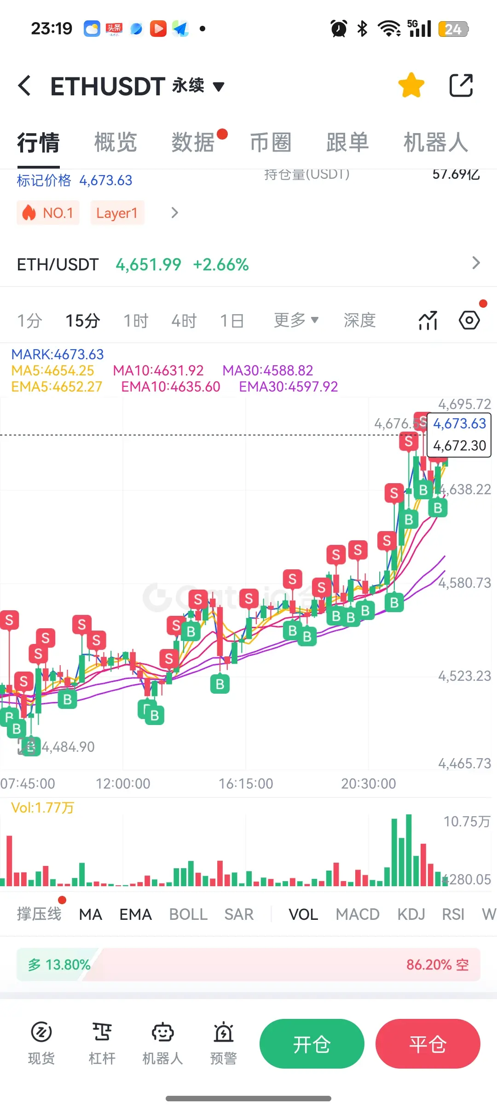Open the 杠杆 margin trading icon

click(x=102, y=1043)
